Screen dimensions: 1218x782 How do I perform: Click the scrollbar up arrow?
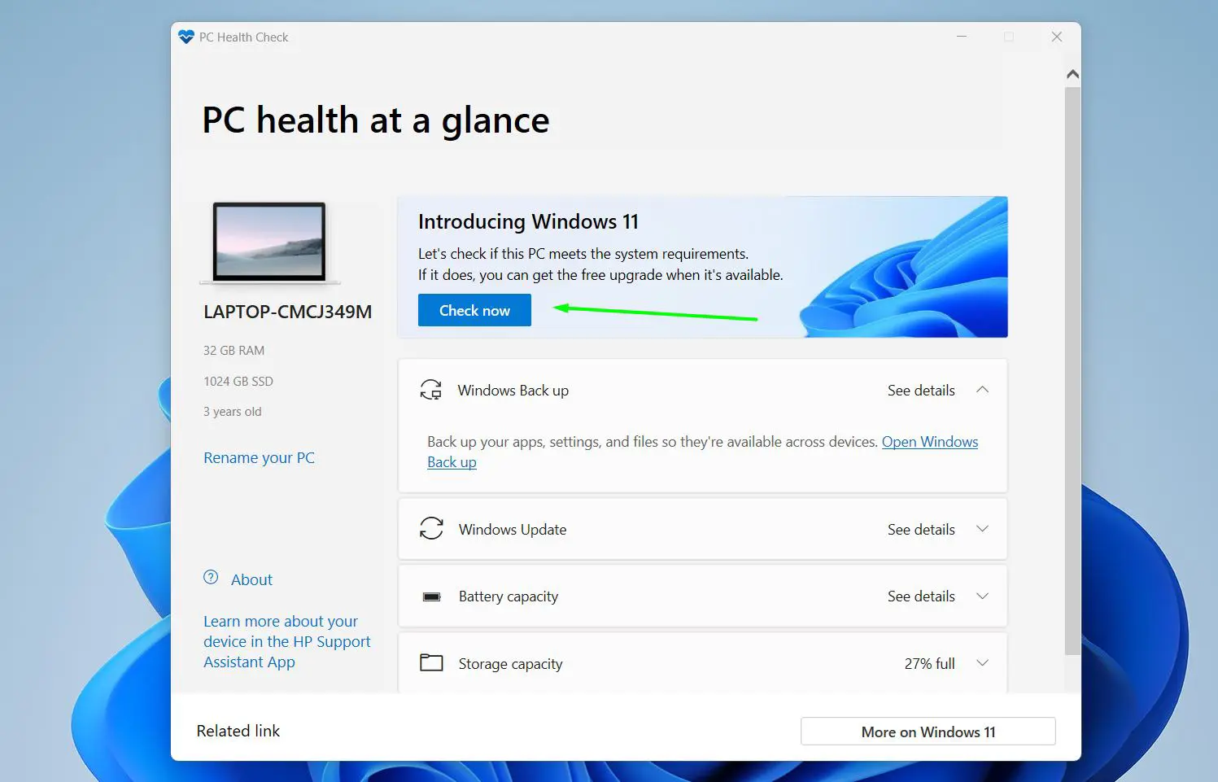click(1072, 73)
